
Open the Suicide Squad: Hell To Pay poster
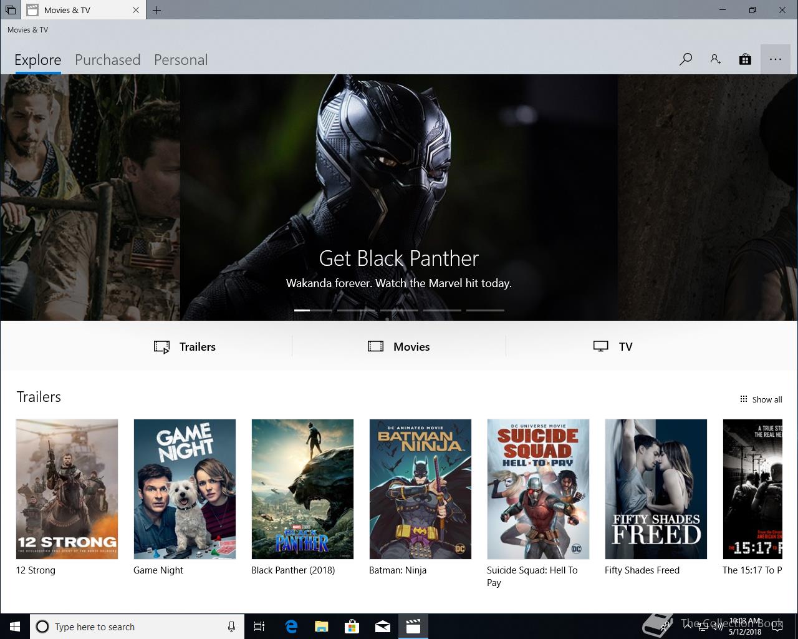[538, 489]
